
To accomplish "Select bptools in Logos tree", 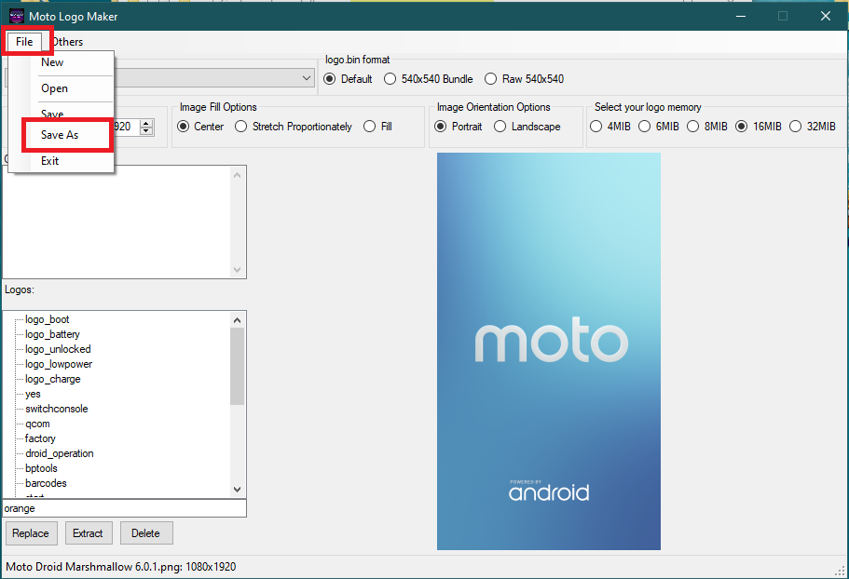I will tap(41, 468).
